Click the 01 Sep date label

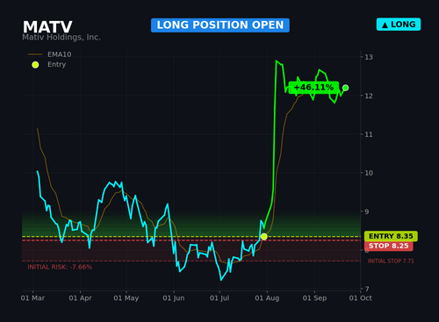(x=314, y=298)
